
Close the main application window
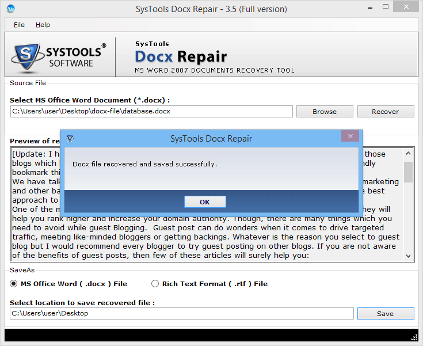(x=406, y=7)
